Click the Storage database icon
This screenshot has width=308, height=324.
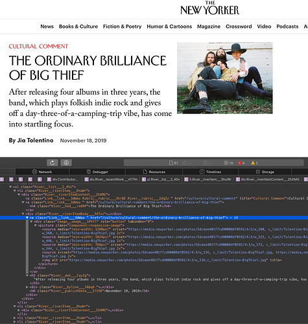click(257, 172)
